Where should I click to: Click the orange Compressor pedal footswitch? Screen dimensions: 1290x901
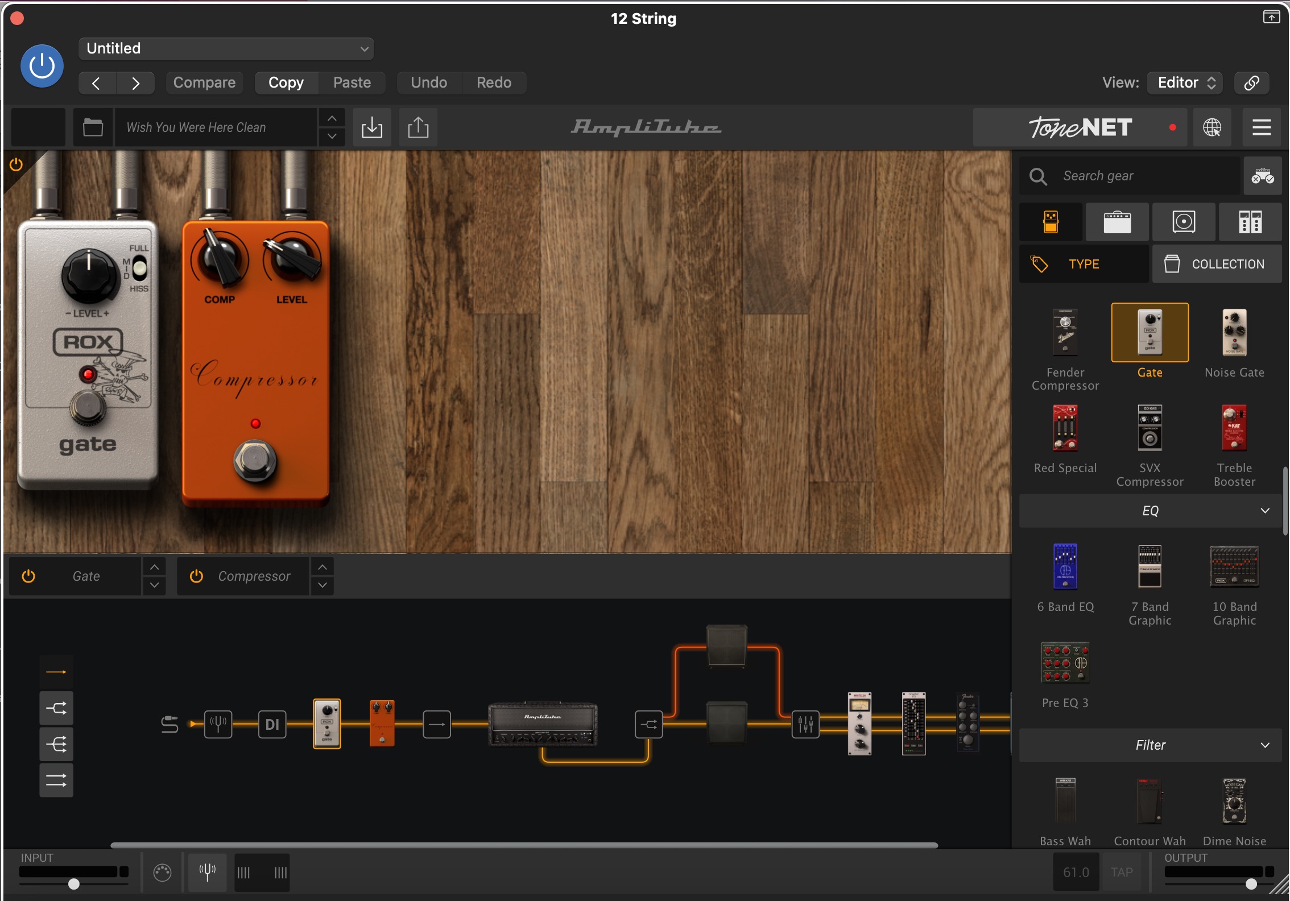[x=255, y=461]
